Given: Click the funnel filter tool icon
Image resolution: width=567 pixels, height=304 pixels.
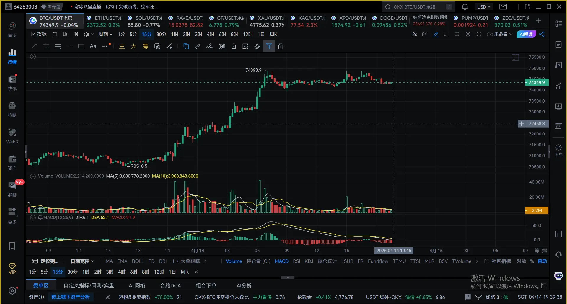Looking at the screenshot, I should [269, 46].
